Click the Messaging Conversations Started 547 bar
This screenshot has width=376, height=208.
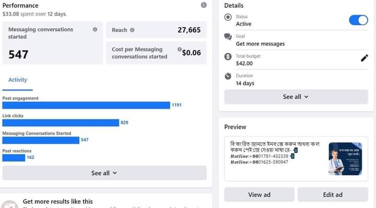click(x=41, y=140)
